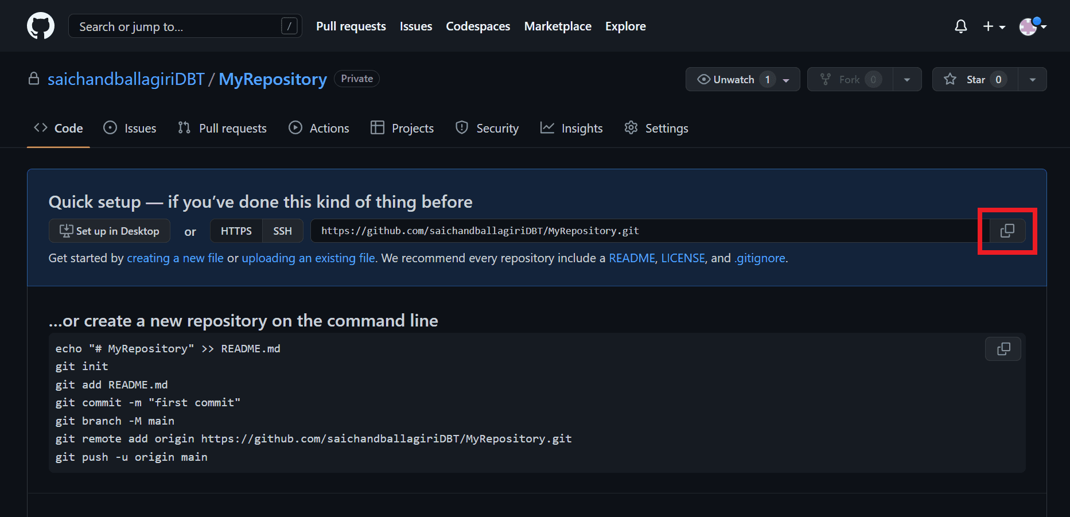The height and width of the screenshot is (517, 1070).
Task: Open the README link
Action: 632,258
